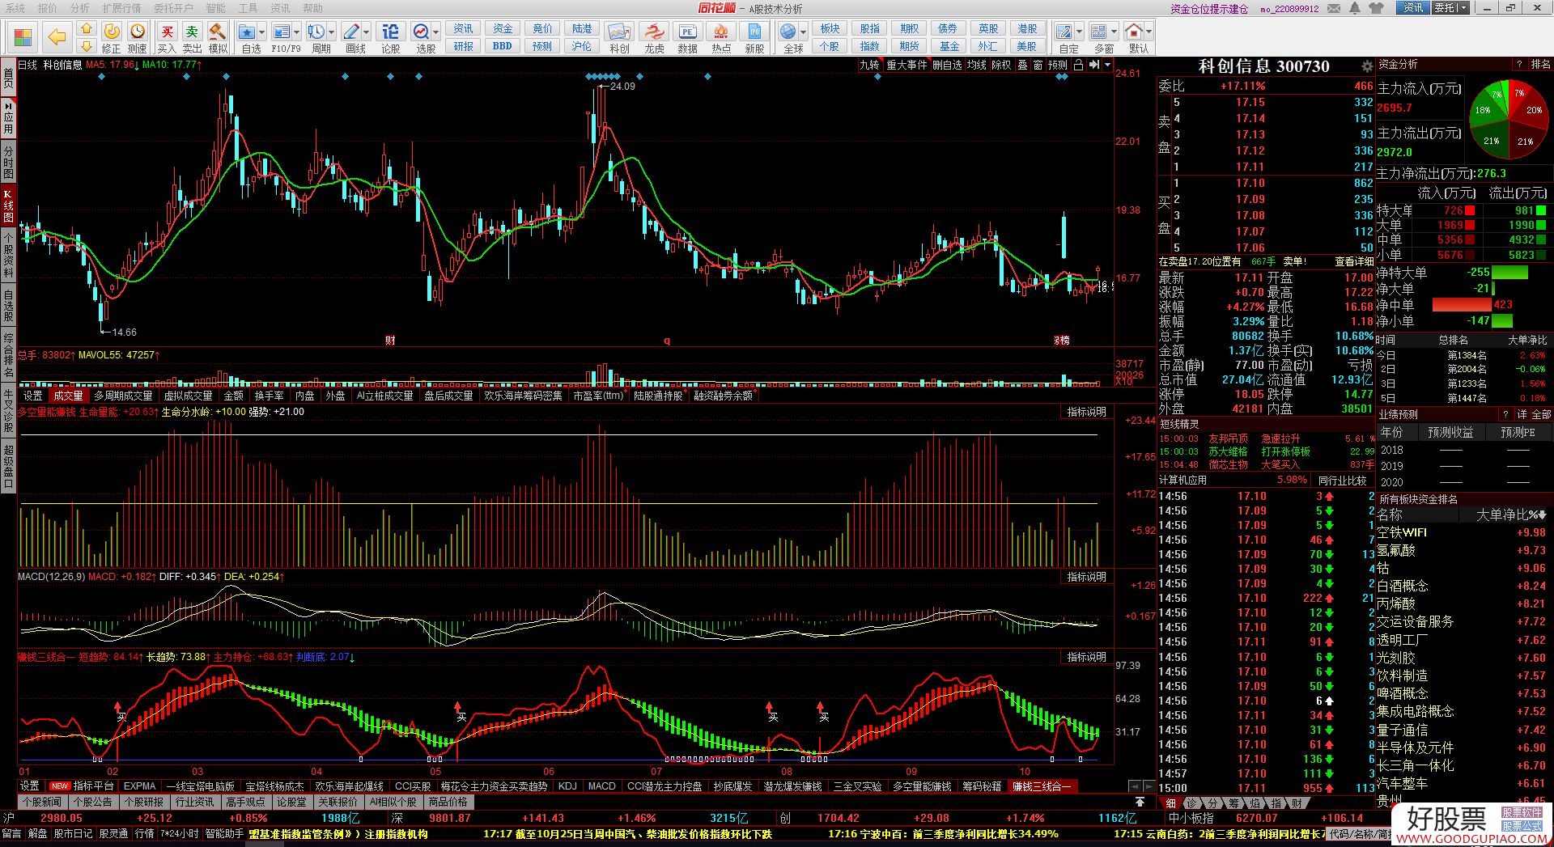The height and width of the screenshot is (847, 1554).
Task: Click the 卖出 sell icon
Action: point(192,32)
